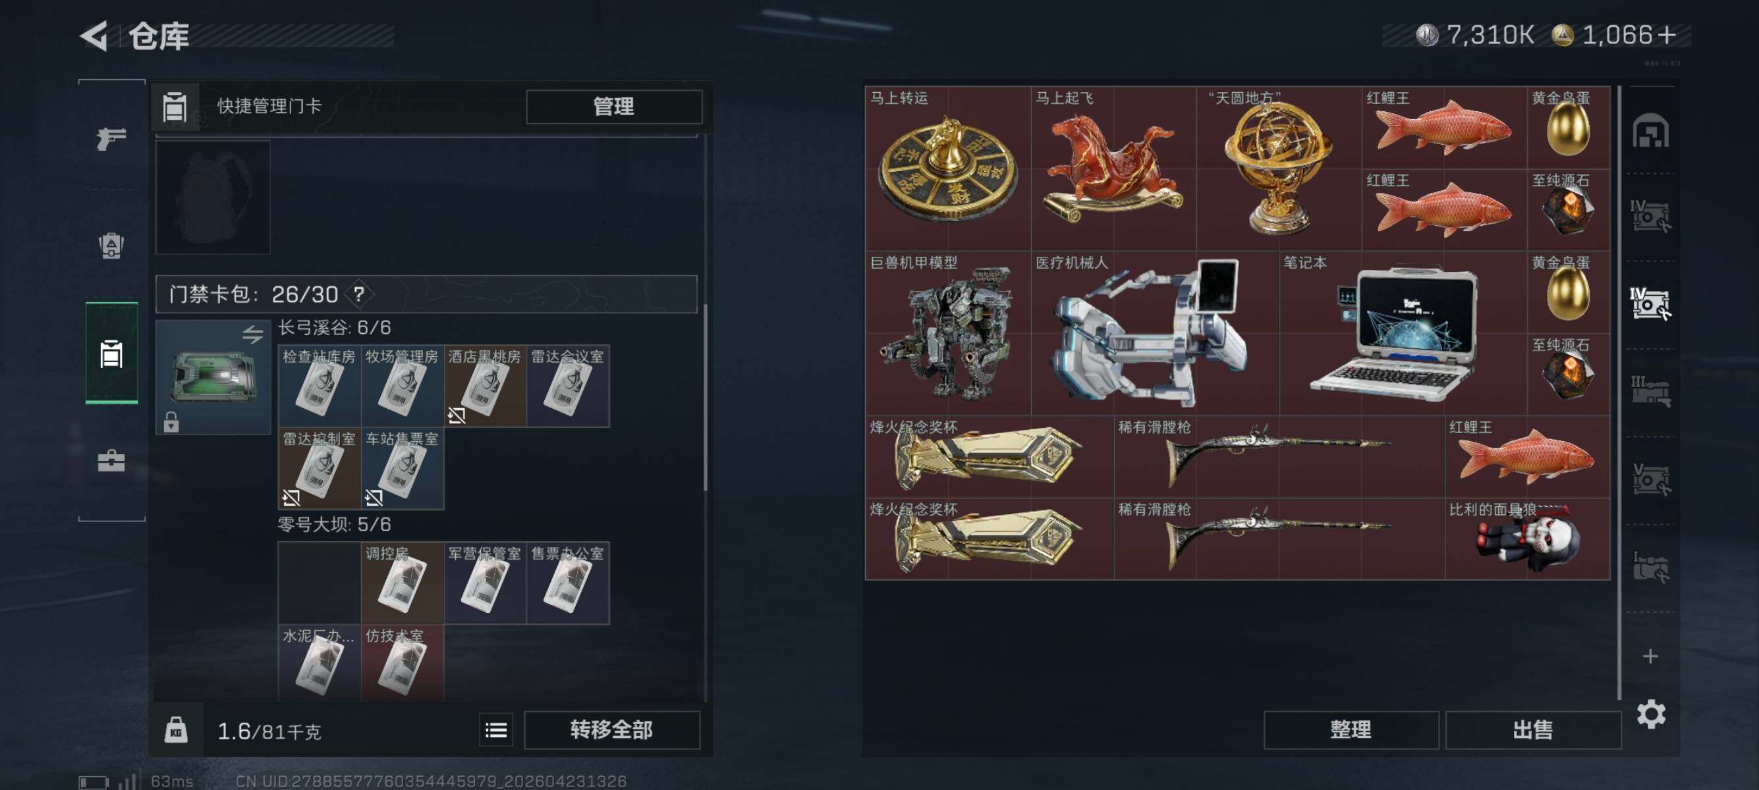Click the help question mark beside 门禁卡包
1759x790 pixels.
[359, 295]
